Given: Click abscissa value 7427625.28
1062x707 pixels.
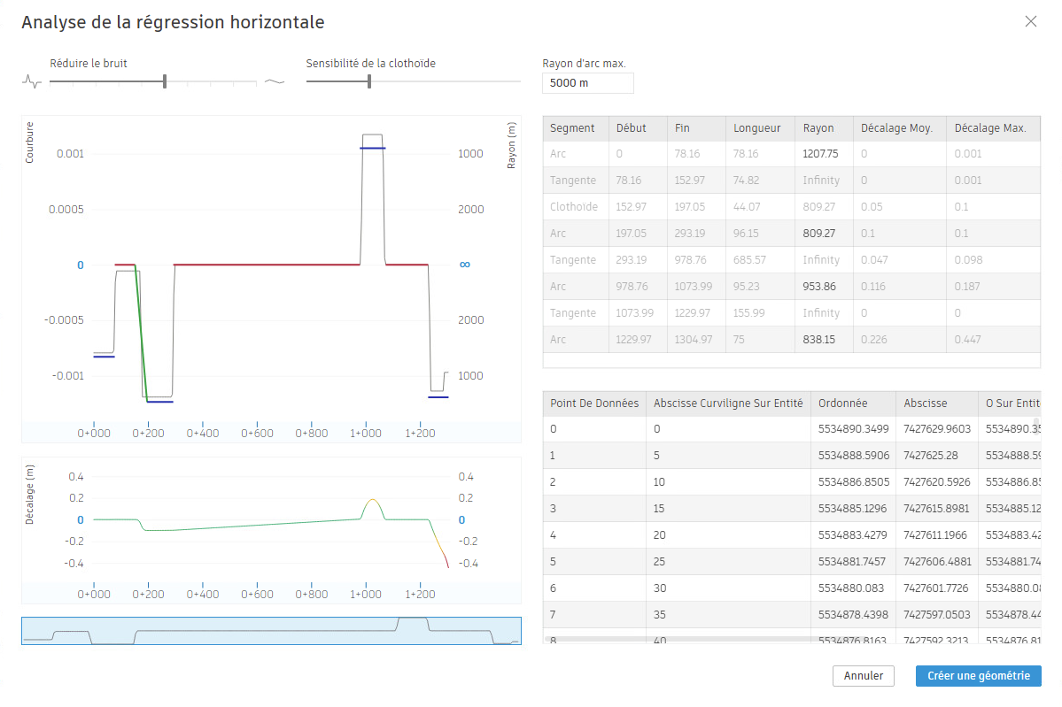Looking at the screenshot, I should [931, 456].
